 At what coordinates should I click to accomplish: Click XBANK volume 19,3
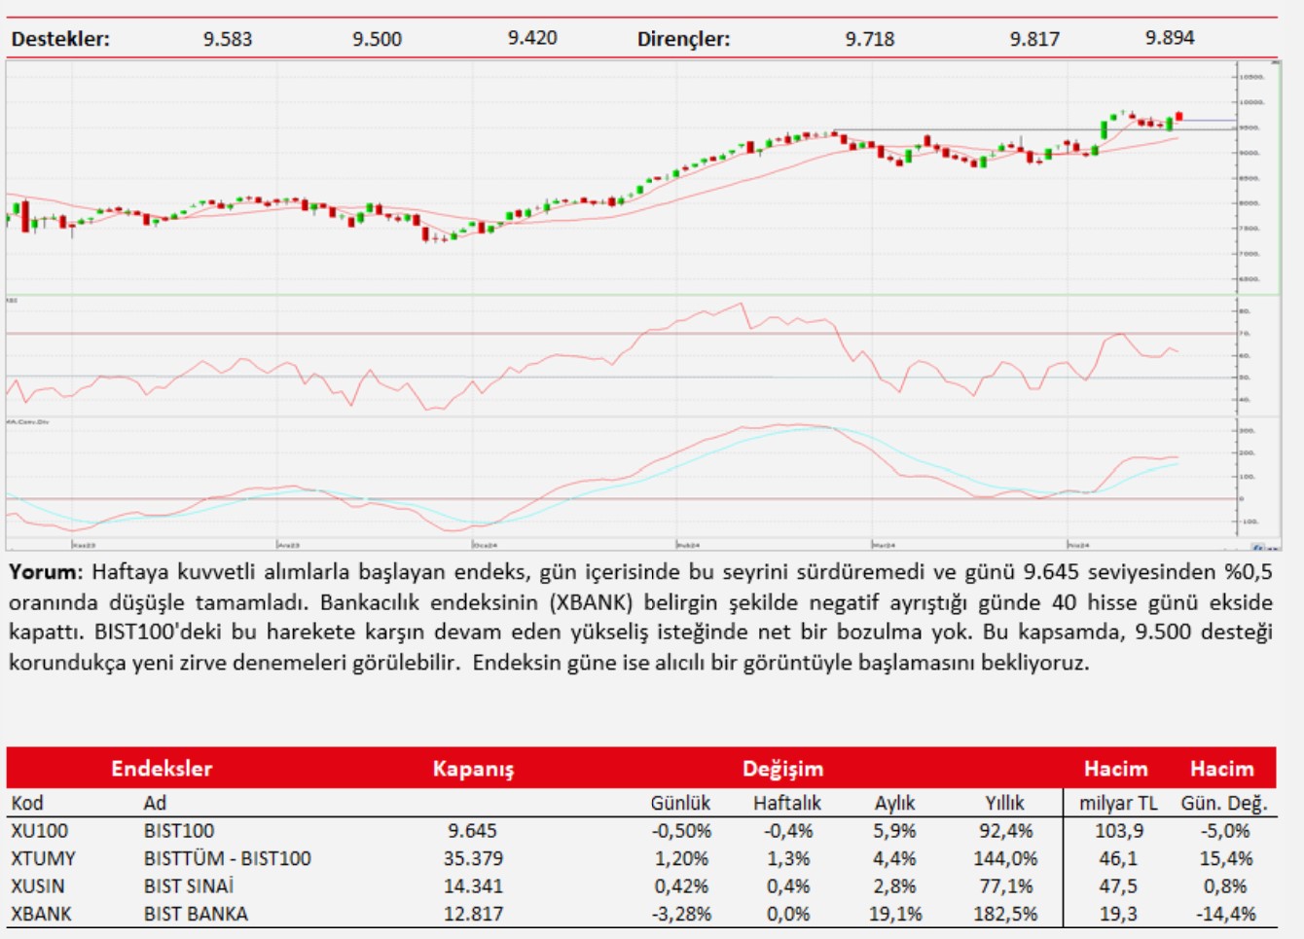(1118, 914)
